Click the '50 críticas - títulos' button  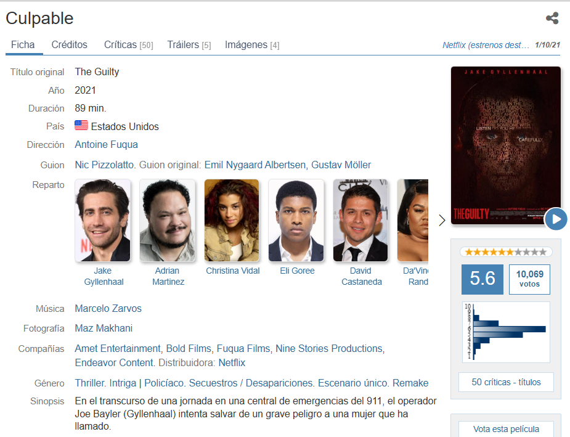click(506, 382)
